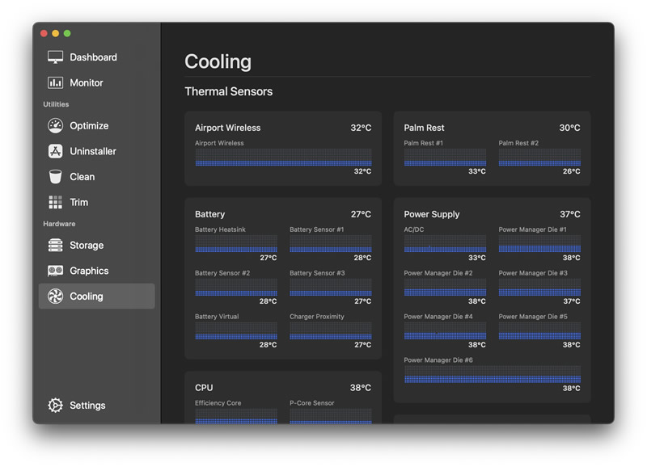Click the CPU card heading
This screenshot has width=647, height=467.
pyautogui.click(x=204, y=388)
